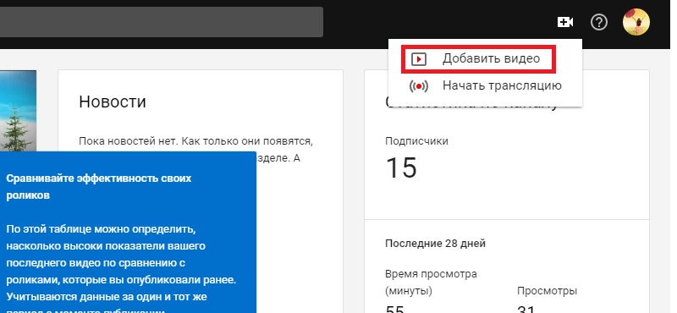Open the account avatar menu
The image size is (677, 313).
(x=636, y=22)
